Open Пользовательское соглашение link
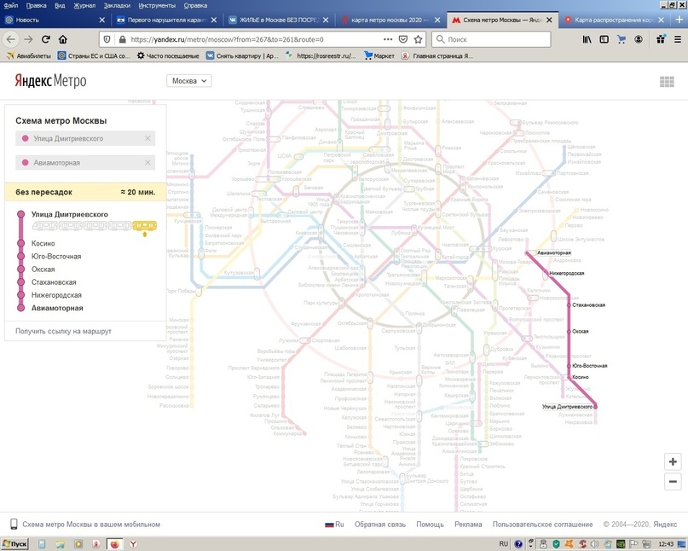Image resolution: width=688 pixels, height=551 pixels. click(x=543, y=525)
